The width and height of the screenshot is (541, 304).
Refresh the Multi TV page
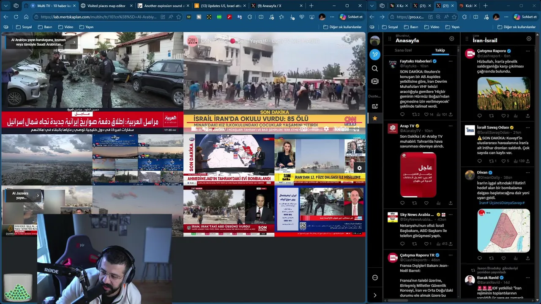tap(16, 17)
